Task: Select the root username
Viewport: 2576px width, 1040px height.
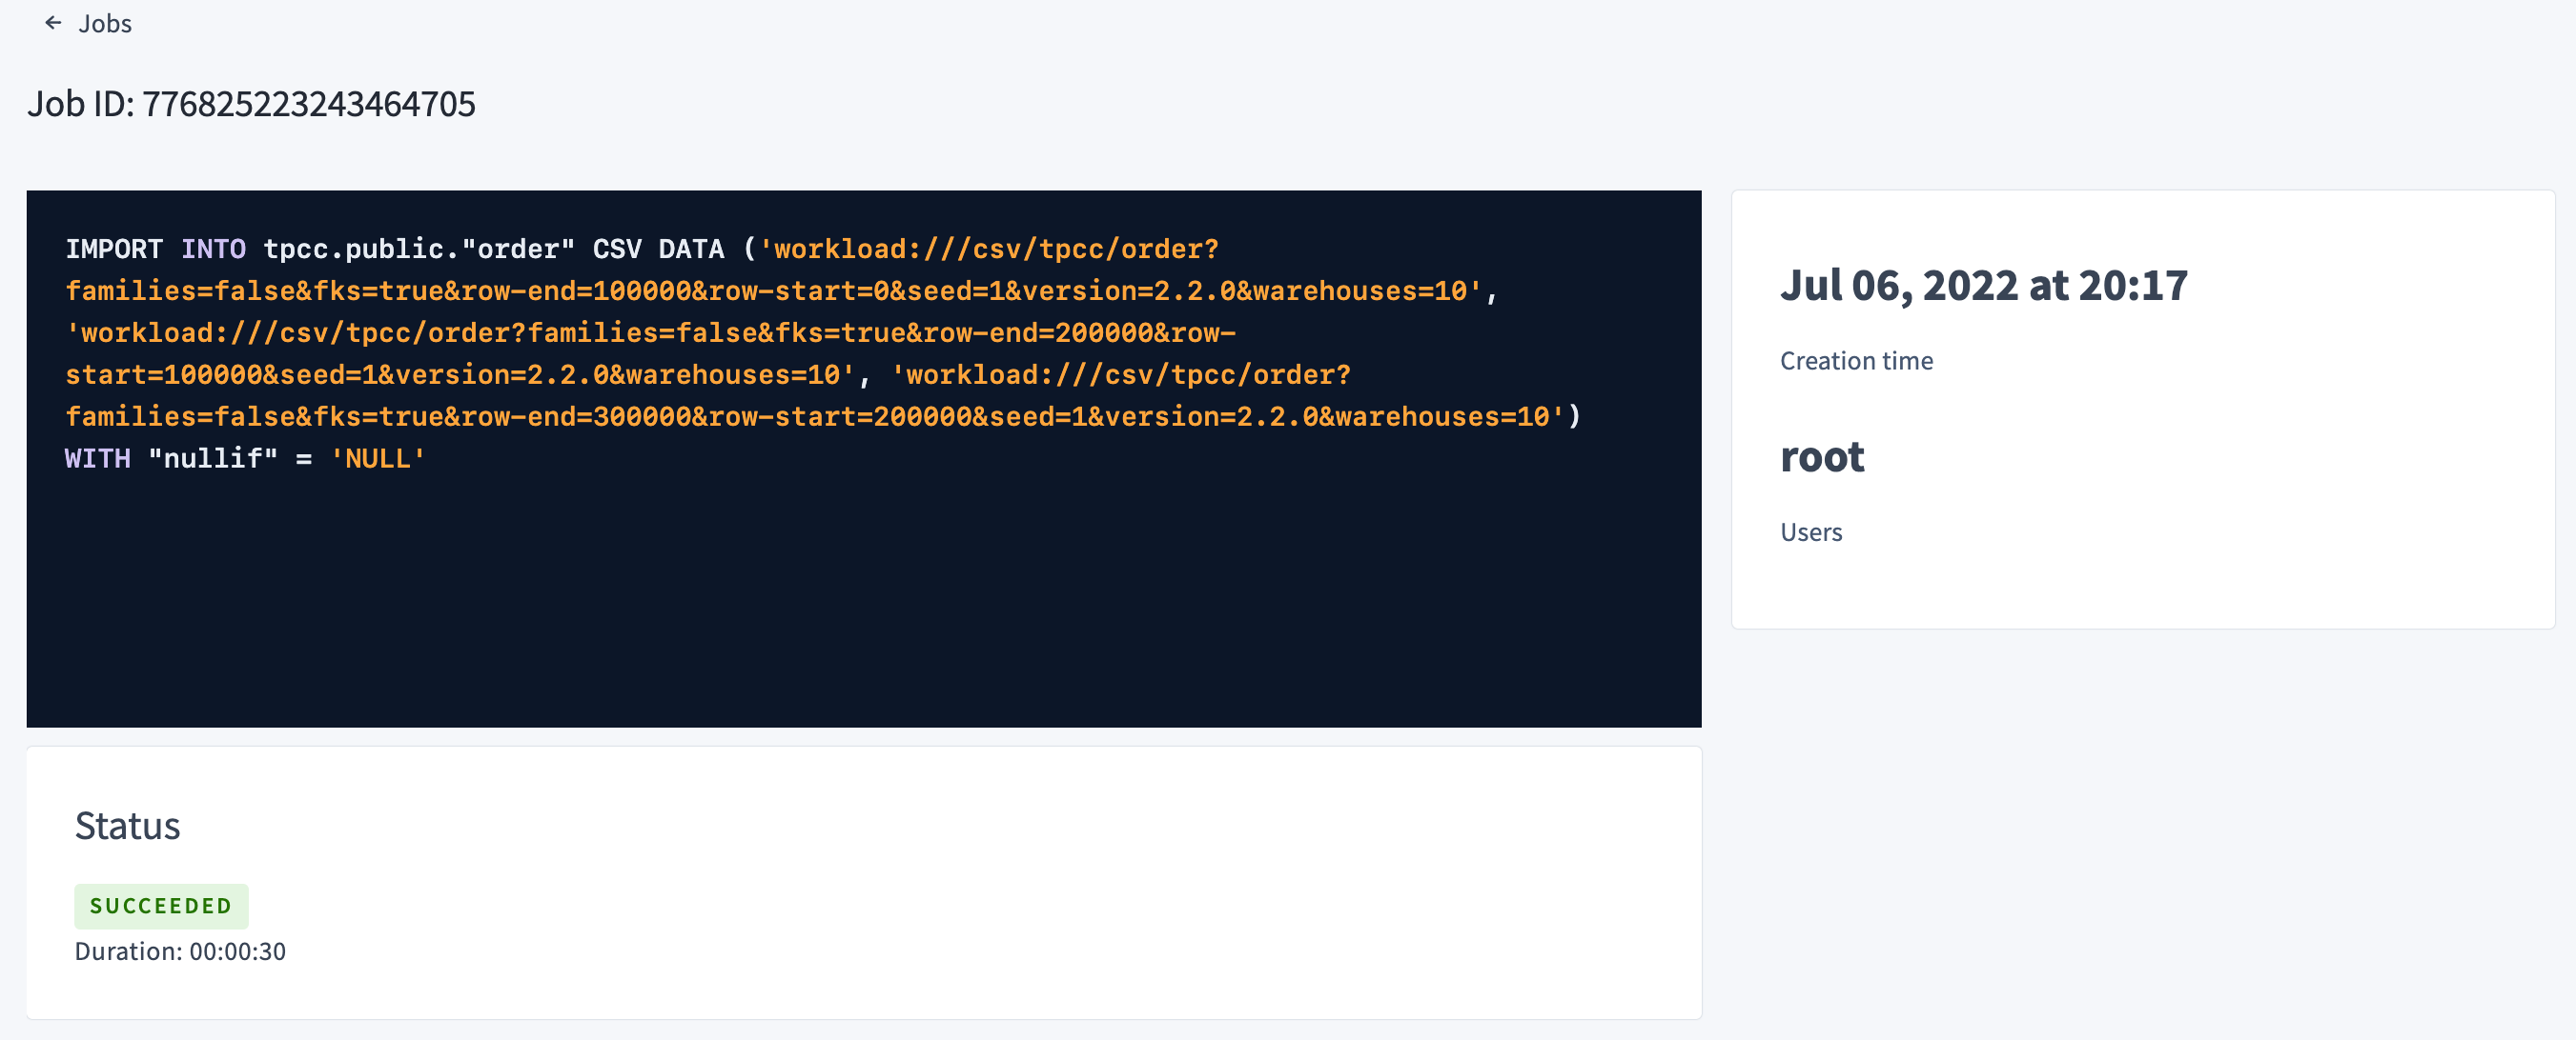Action: click(x=1822, y=456)
